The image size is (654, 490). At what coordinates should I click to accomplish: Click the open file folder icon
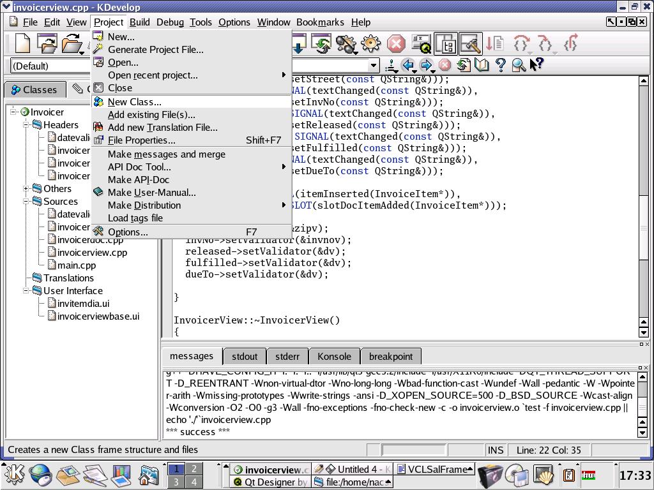(72, 43)
